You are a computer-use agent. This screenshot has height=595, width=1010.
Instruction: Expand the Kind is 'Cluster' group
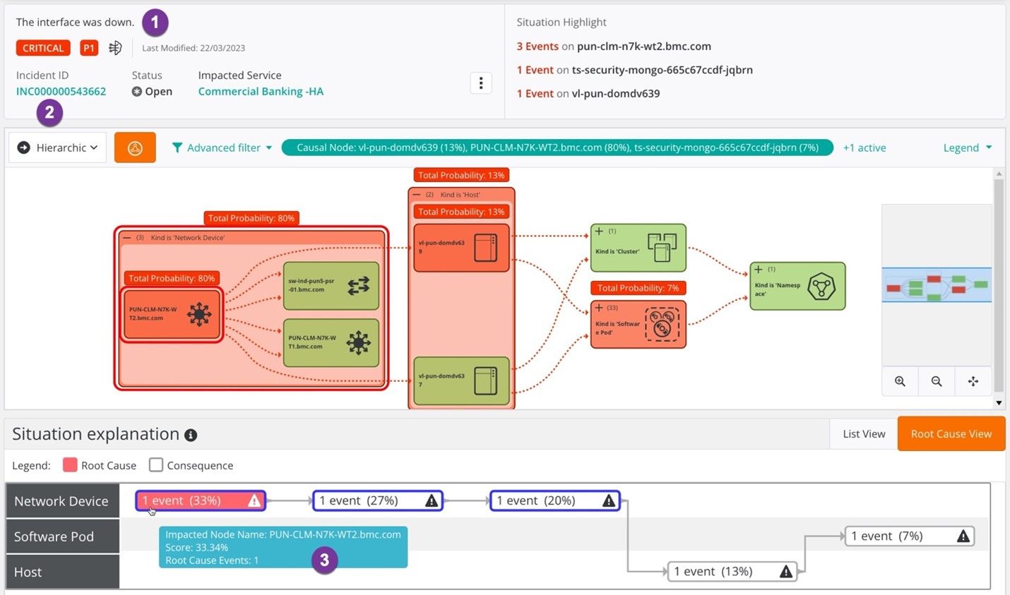pyautogui.click(x=599, y=231)
